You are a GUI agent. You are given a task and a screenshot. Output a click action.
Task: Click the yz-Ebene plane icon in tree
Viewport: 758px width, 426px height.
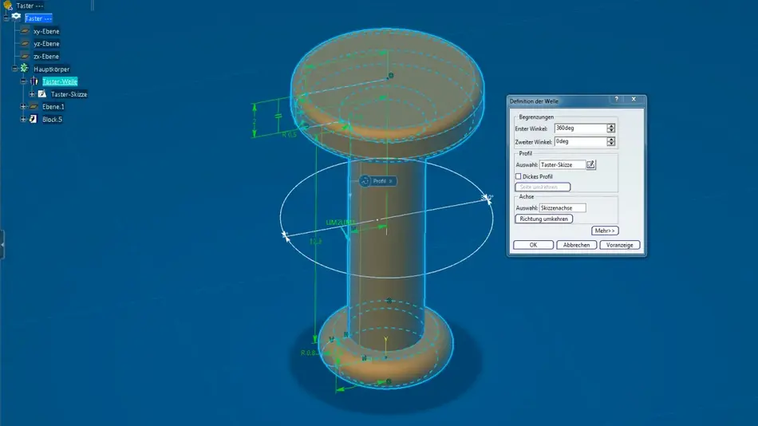25,44
